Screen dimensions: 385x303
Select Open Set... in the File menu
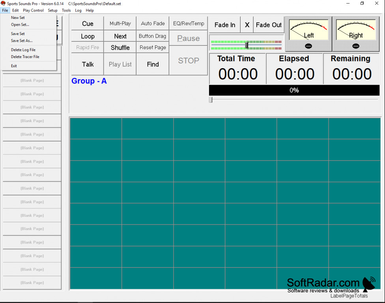[x=28, y=24]
